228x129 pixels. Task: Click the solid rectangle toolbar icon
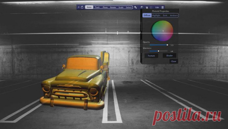tap(147, 7)
